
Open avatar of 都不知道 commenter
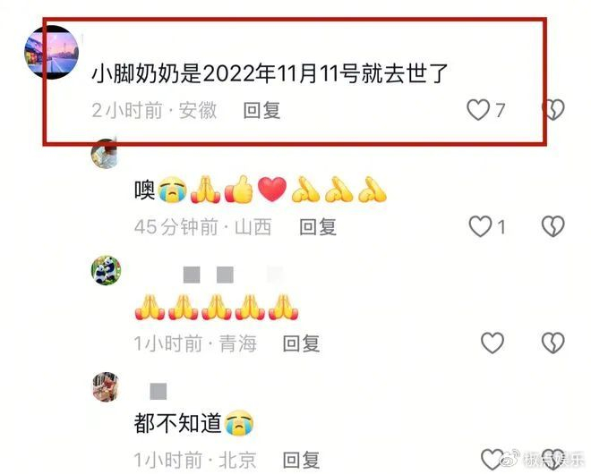click(107, 386)
